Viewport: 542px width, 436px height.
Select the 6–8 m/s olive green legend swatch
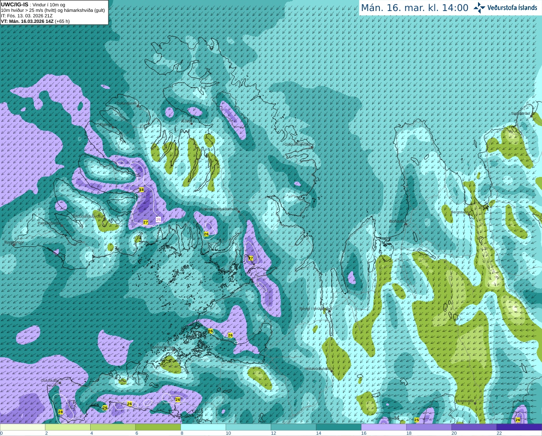158,427
